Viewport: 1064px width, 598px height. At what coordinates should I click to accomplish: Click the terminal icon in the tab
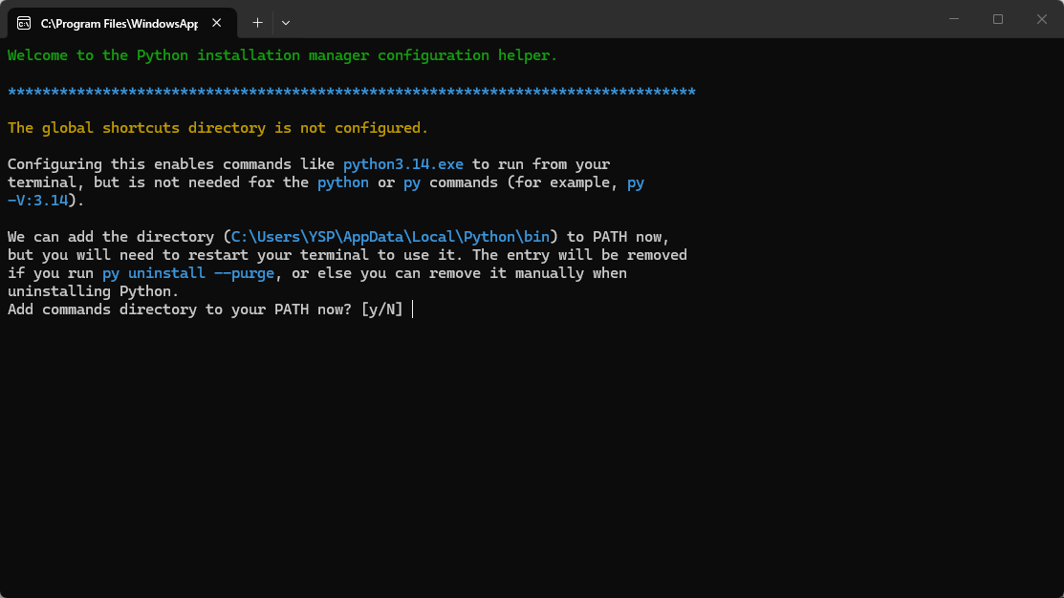tap(24, 23)
